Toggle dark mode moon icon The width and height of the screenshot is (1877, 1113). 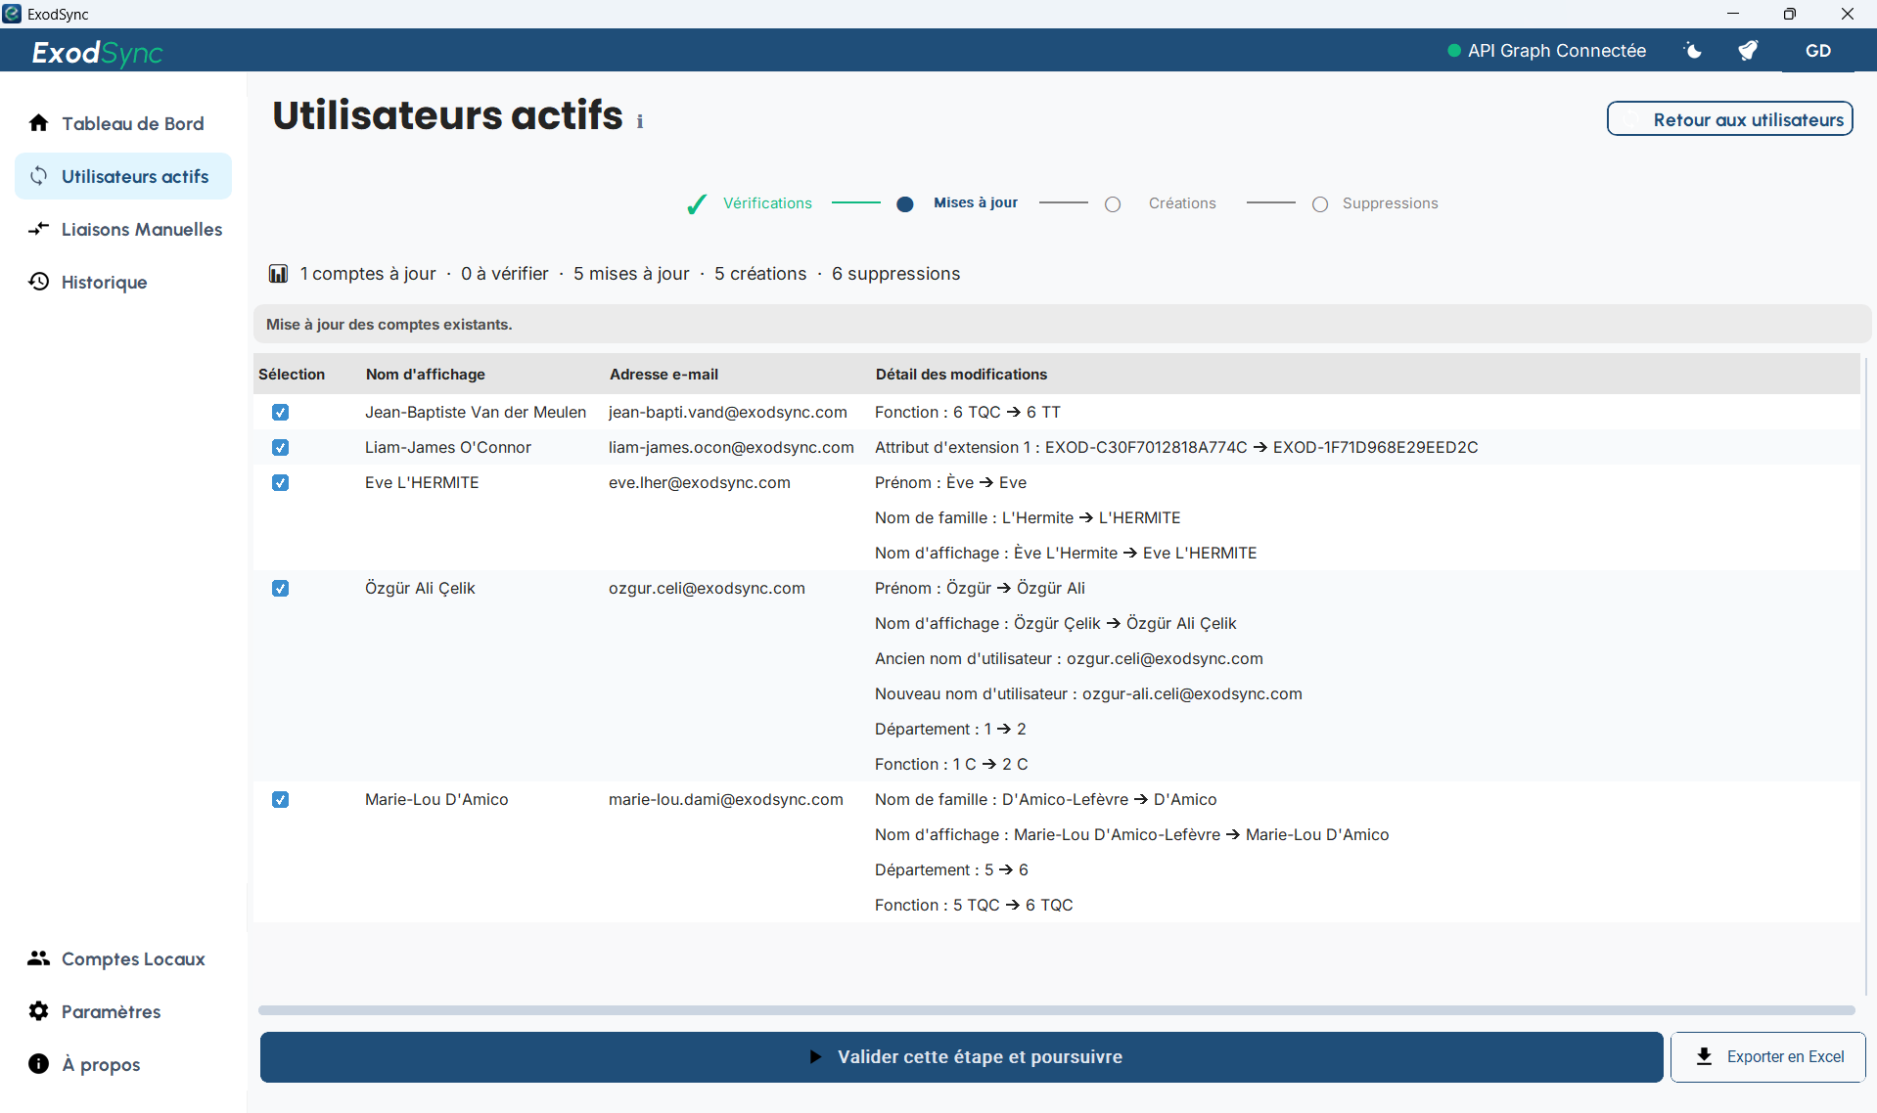pyautogui.click(x=1693, y=51)
